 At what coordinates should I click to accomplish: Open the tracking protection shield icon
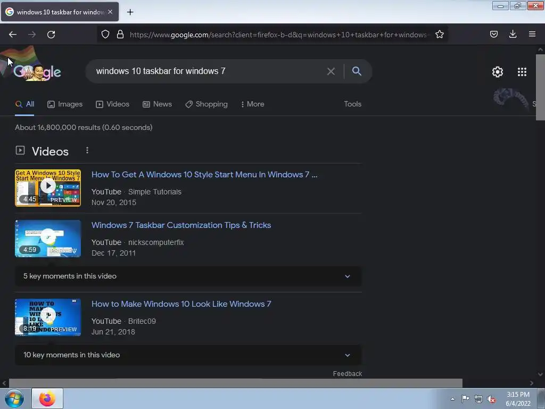105,34
